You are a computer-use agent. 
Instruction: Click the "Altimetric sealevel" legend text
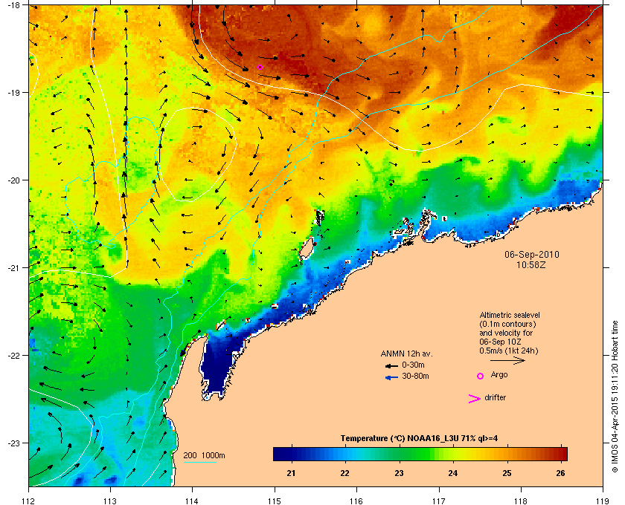510,315
